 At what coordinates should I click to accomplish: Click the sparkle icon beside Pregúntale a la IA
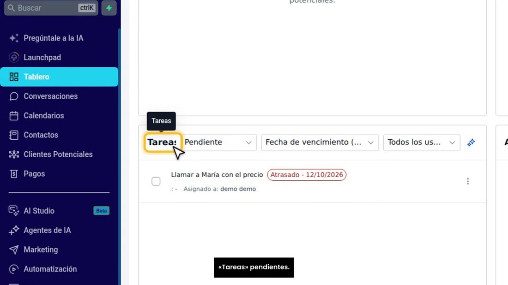point(13,38)
